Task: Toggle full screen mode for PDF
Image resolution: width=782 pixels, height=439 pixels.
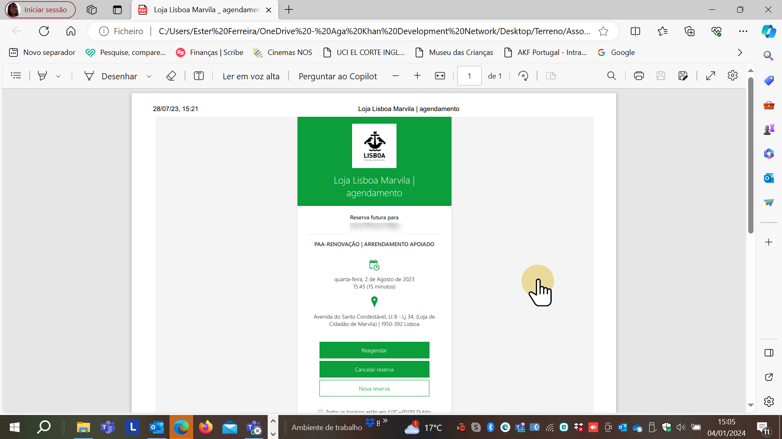Action: [x=711, y=76]
